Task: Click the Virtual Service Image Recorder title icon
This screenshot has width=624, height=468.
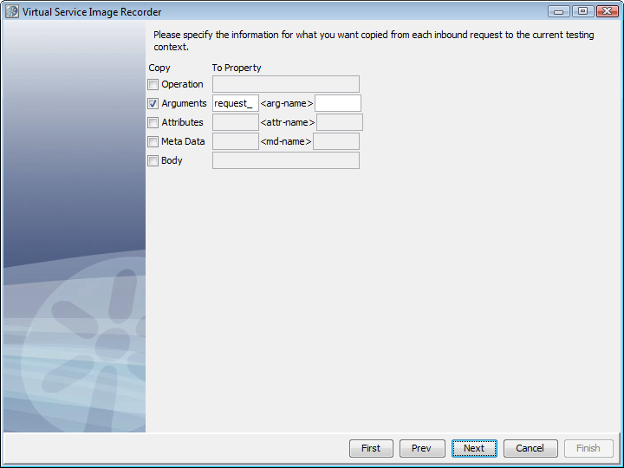Action: (x=12, y=11)
